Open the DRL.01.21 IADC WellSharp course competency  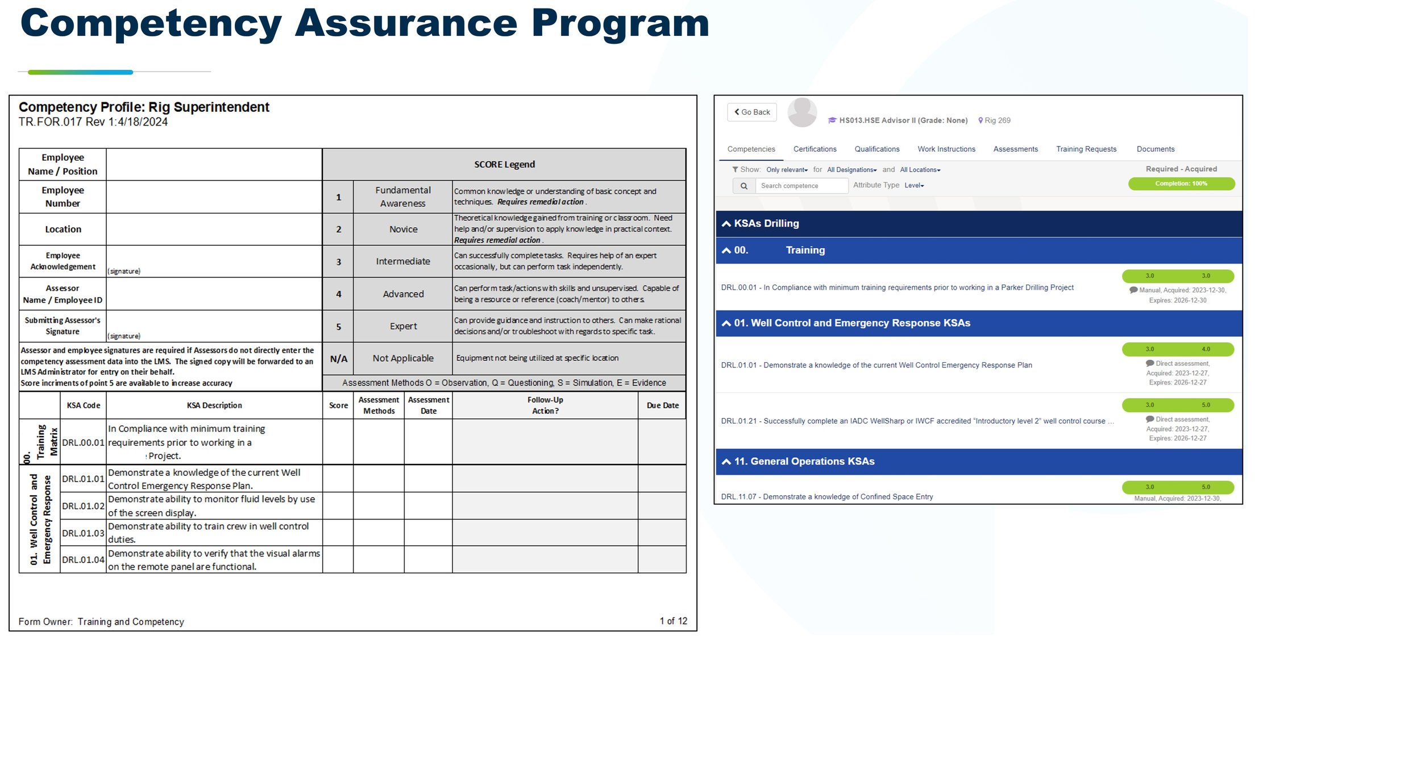(x=917, y=421)
